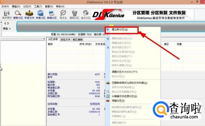The height and width of the screenshot is (126, 205).
Task: Click the 63 每道扇区数 value
Action: point(99,88)
